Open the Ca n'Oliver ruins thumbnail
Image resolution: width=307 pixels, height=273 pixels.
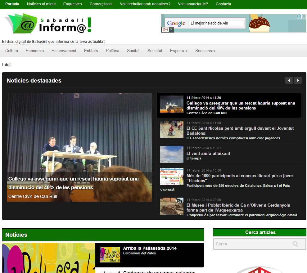click(172, 206)
